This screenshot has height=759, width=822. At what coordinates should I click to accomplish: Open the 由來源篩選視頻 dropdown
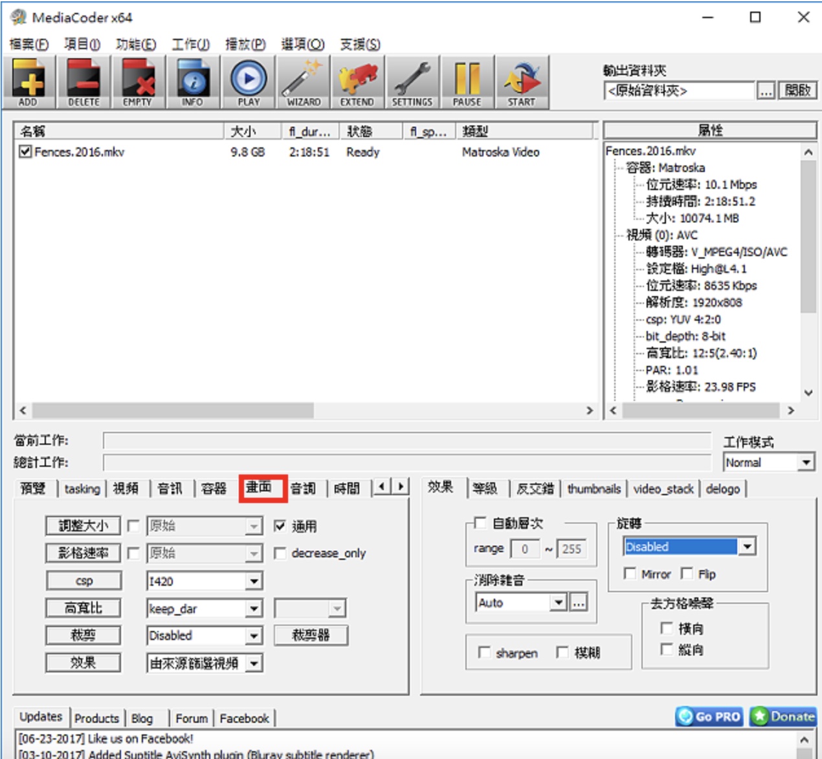pos(205,663)
